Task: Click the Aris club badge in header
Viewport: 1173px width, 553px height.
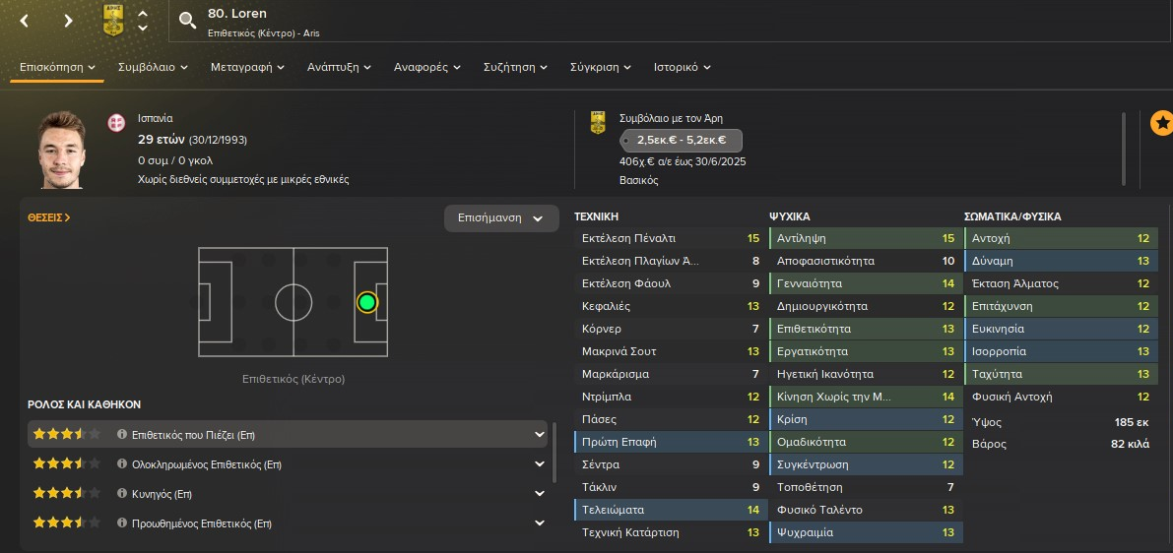Action: coord(113,20)
